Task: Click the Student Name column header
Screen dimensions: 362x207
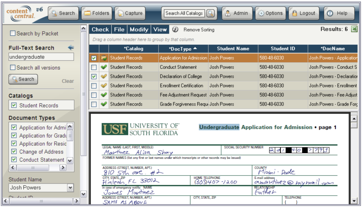Action: pyautogui.click(x=233, y=49)
